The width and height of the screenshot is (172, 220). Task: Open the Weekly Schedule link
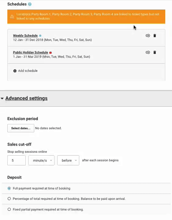pos(25,35)
